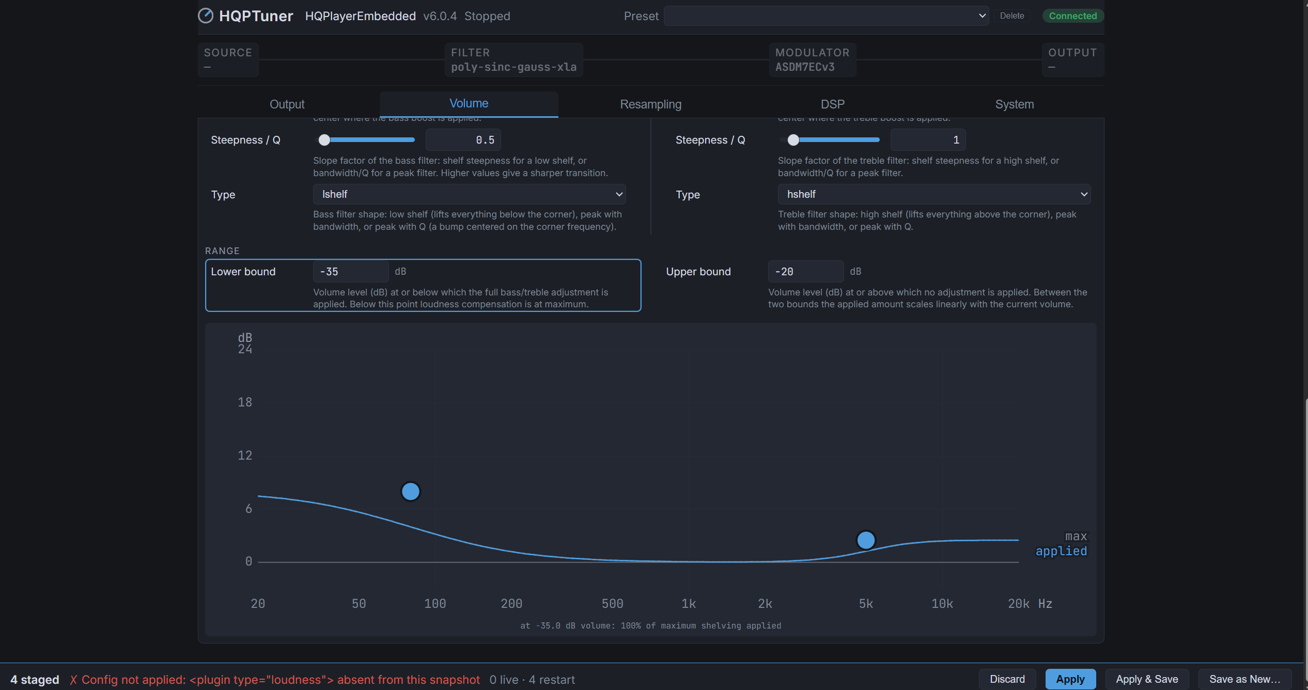This screenshot has width=1308, height=690.
Task: Select the treble handle on the graph
Action: point(866,540)
